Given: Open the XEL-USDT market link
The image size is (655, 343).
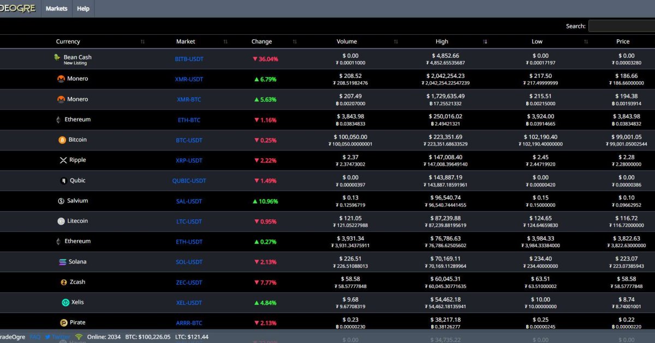Looking at the screenshot, I should coord(189,303).
